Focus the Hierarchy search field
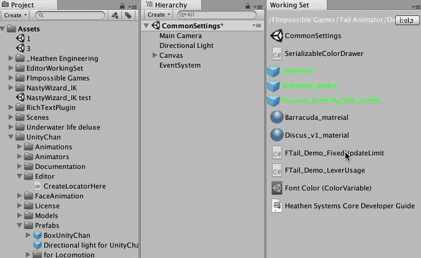Viewport: 421px width, 258px height. pos(216,14)
